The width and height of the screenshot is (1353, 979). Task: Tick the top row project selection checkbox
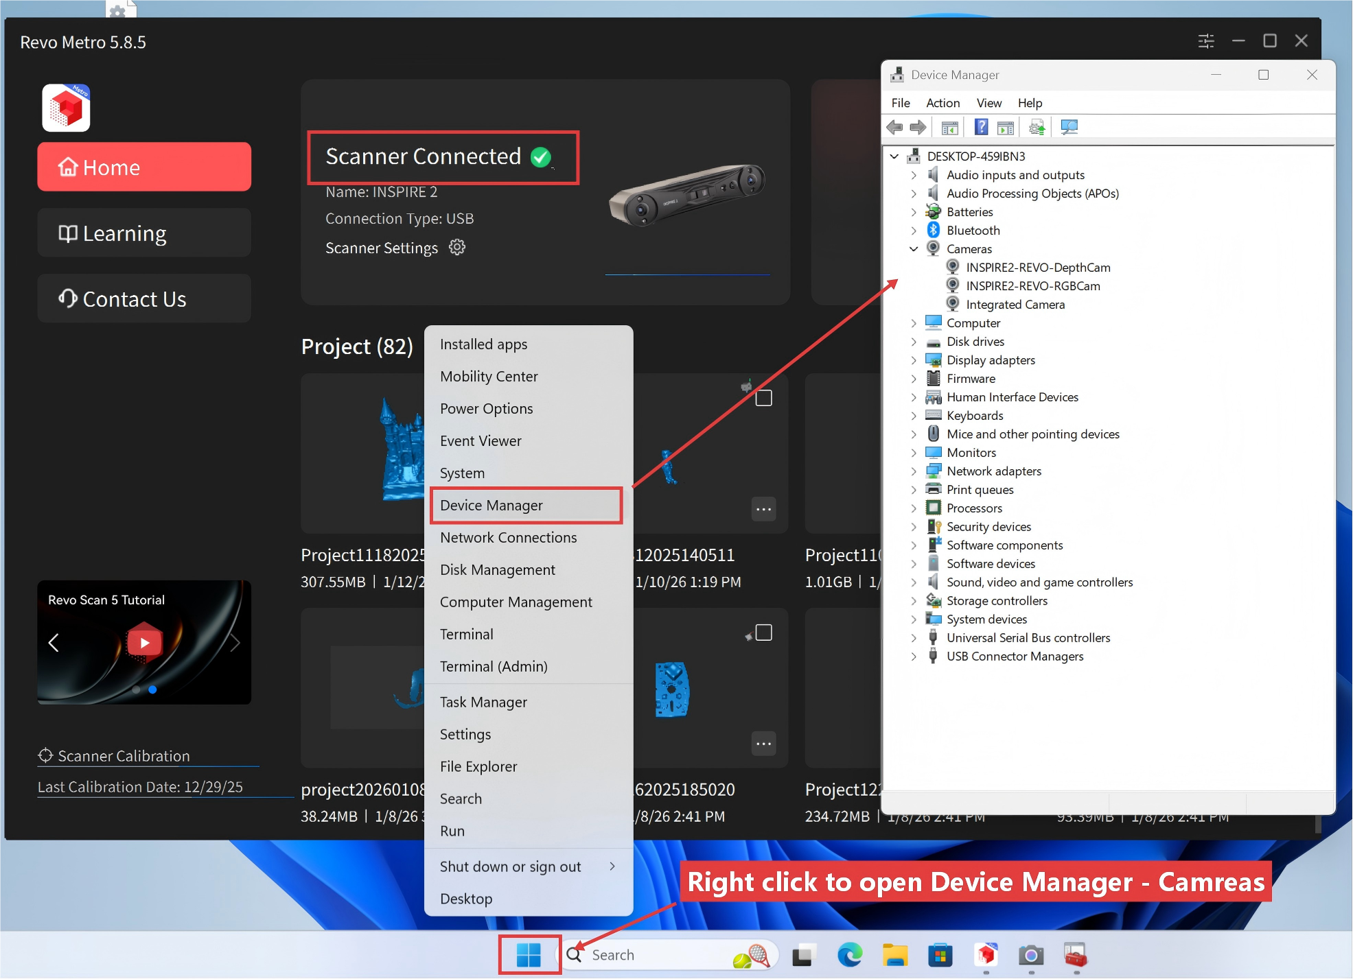pyautogui.click(x=763, y=398)
